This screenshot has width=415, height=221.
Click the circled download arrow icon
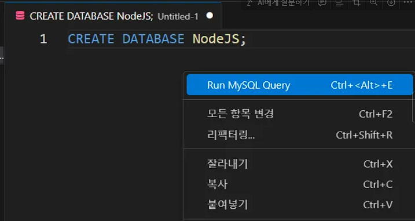point(391,3)
